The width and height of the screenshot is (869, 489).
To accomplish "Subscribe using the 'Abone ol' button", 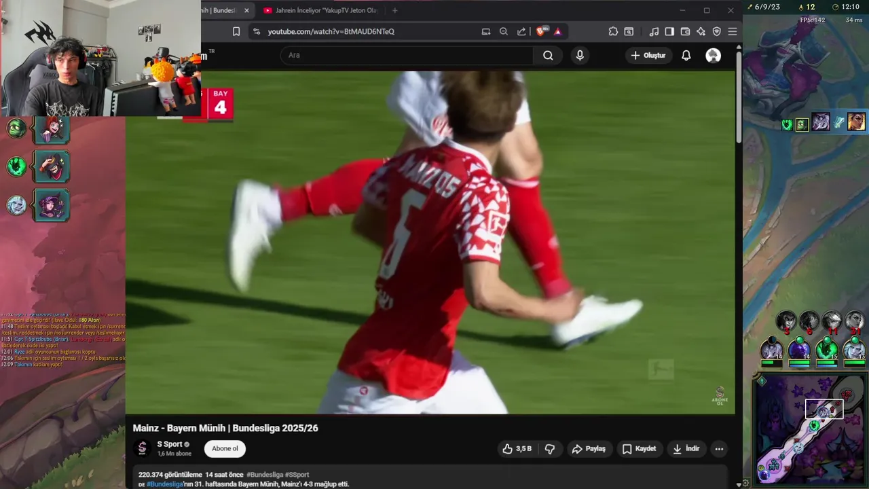I will click(225, 449).
